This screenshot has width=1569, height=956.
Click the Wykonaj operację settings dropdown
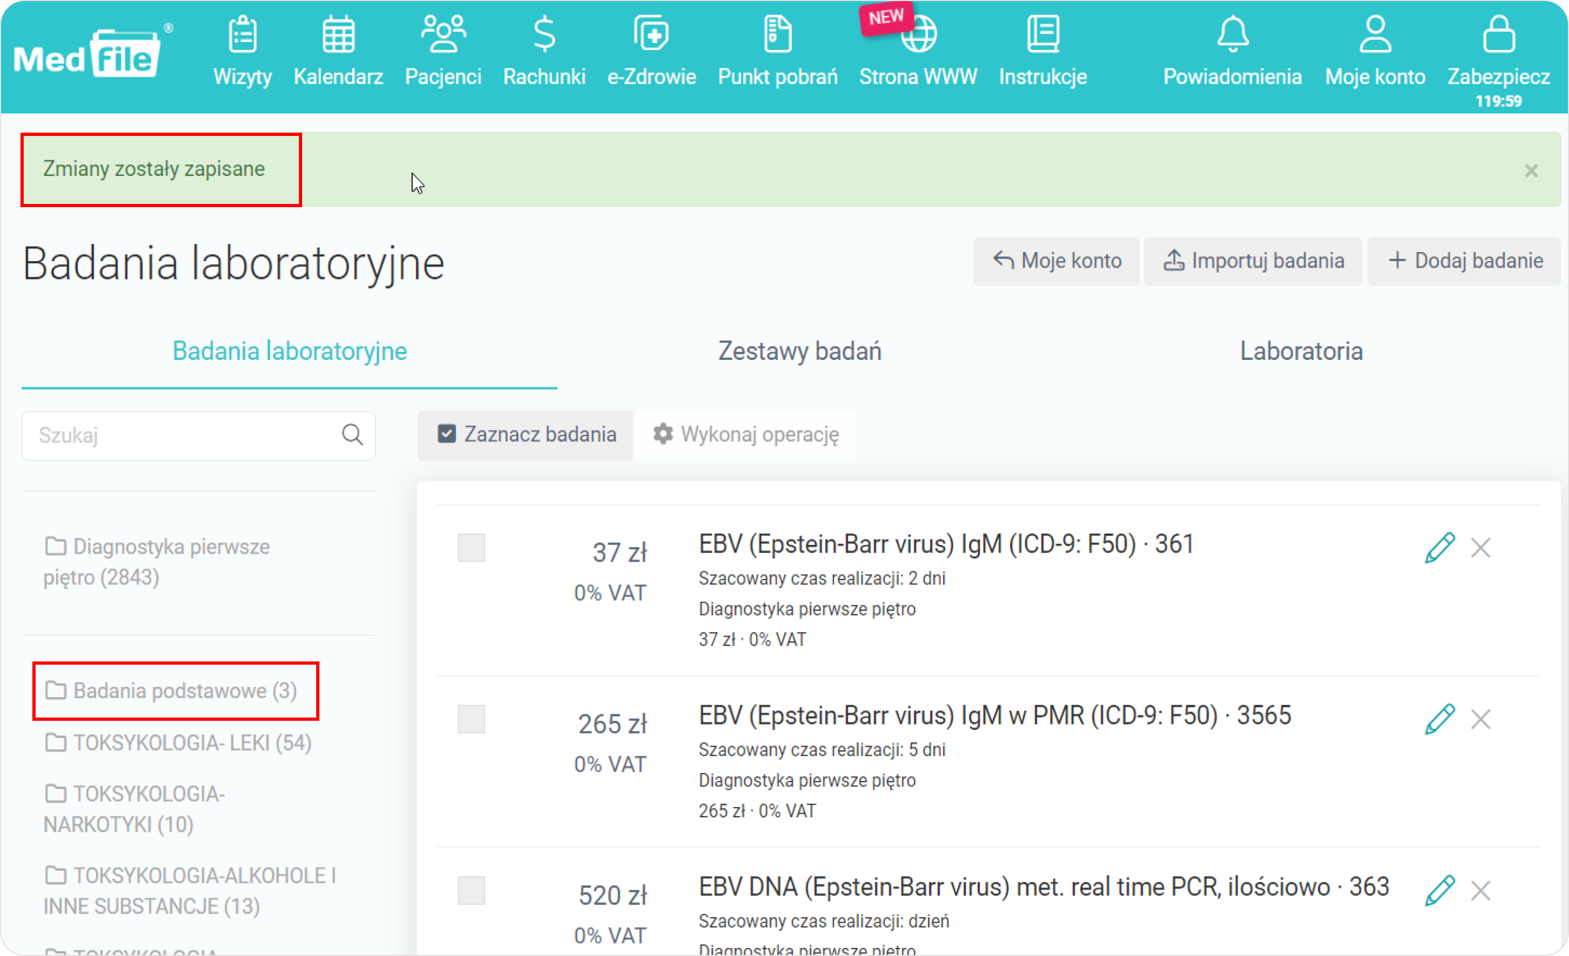745,435
